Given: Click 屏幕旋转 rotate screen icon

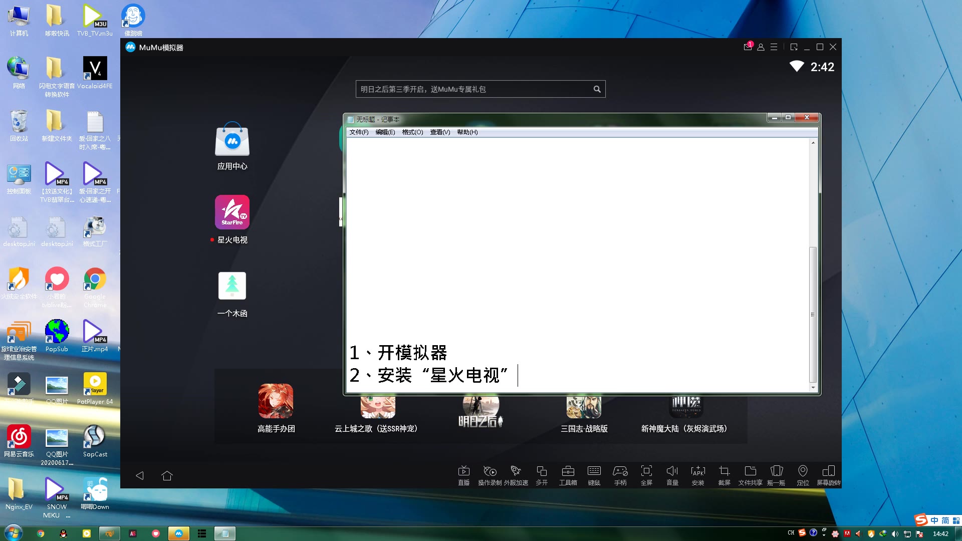Looking at the screenshot, I should pos(829,475).
